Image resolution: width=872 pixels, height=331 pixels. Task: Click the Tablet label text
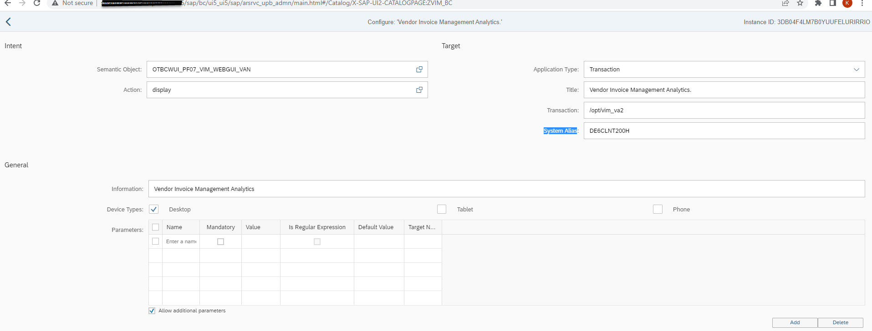pos(465,210)
